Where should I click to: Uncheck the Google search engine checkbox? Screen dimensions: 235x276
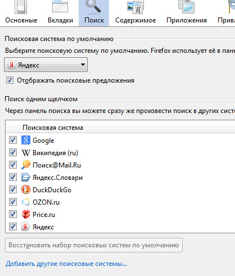13,140
